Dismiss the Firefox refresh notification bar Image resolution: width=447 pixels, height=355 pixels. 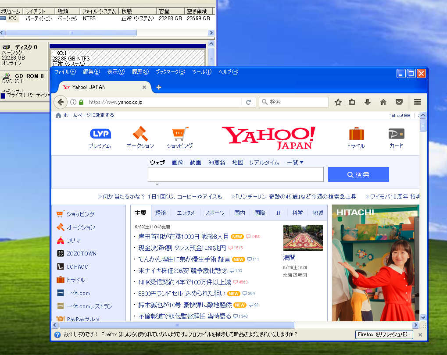(x=420, y=335)
